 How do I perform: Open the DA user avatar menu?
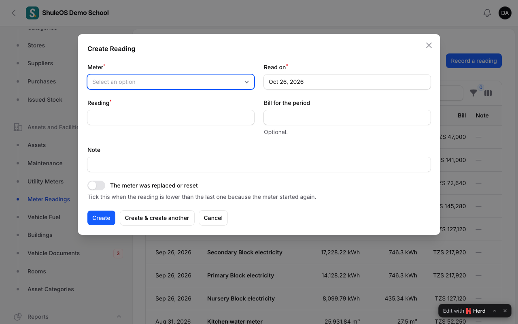pyautogui.click(x=505, y=13)
